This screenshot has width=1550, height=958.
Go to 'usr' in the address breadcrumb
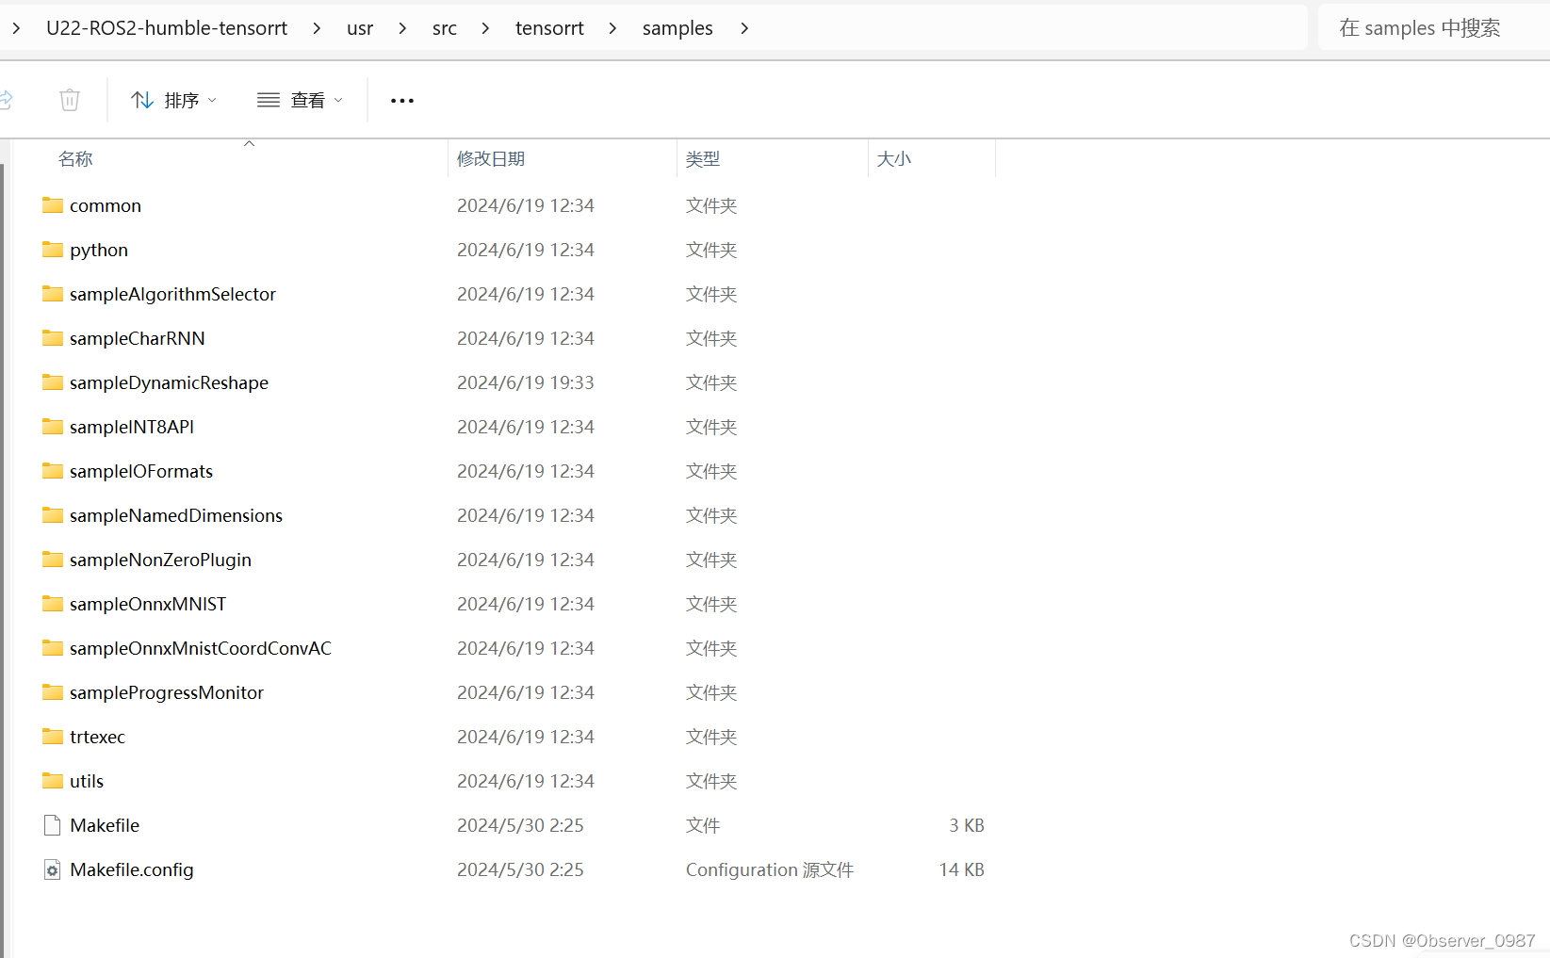[x=360, y=28]
